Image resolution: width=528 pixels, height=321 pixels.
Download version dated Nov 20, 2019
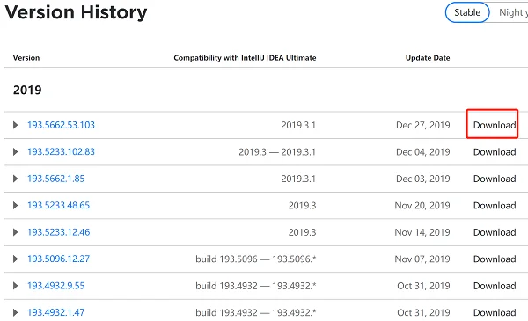(x=495, y=205)
